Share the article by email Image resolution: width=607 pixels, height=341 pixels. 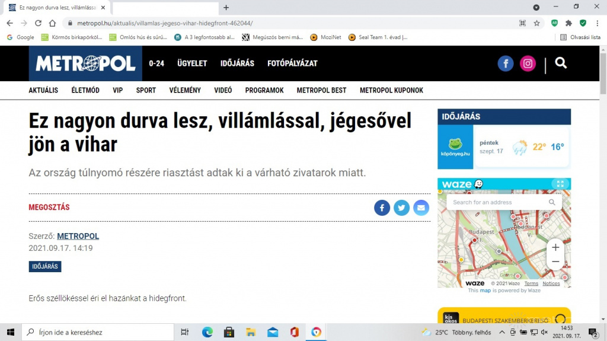tap(421, 208)
